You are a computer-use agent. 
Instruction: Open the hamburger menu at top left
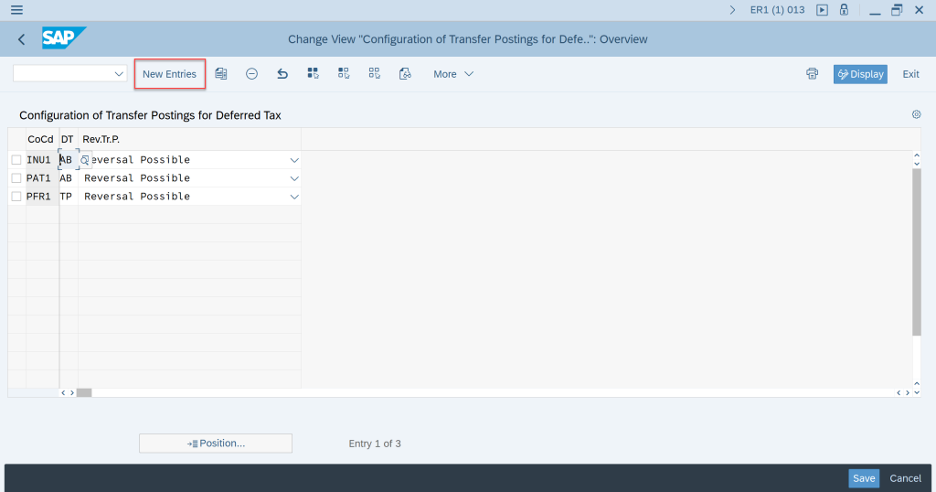pos(16,10)
